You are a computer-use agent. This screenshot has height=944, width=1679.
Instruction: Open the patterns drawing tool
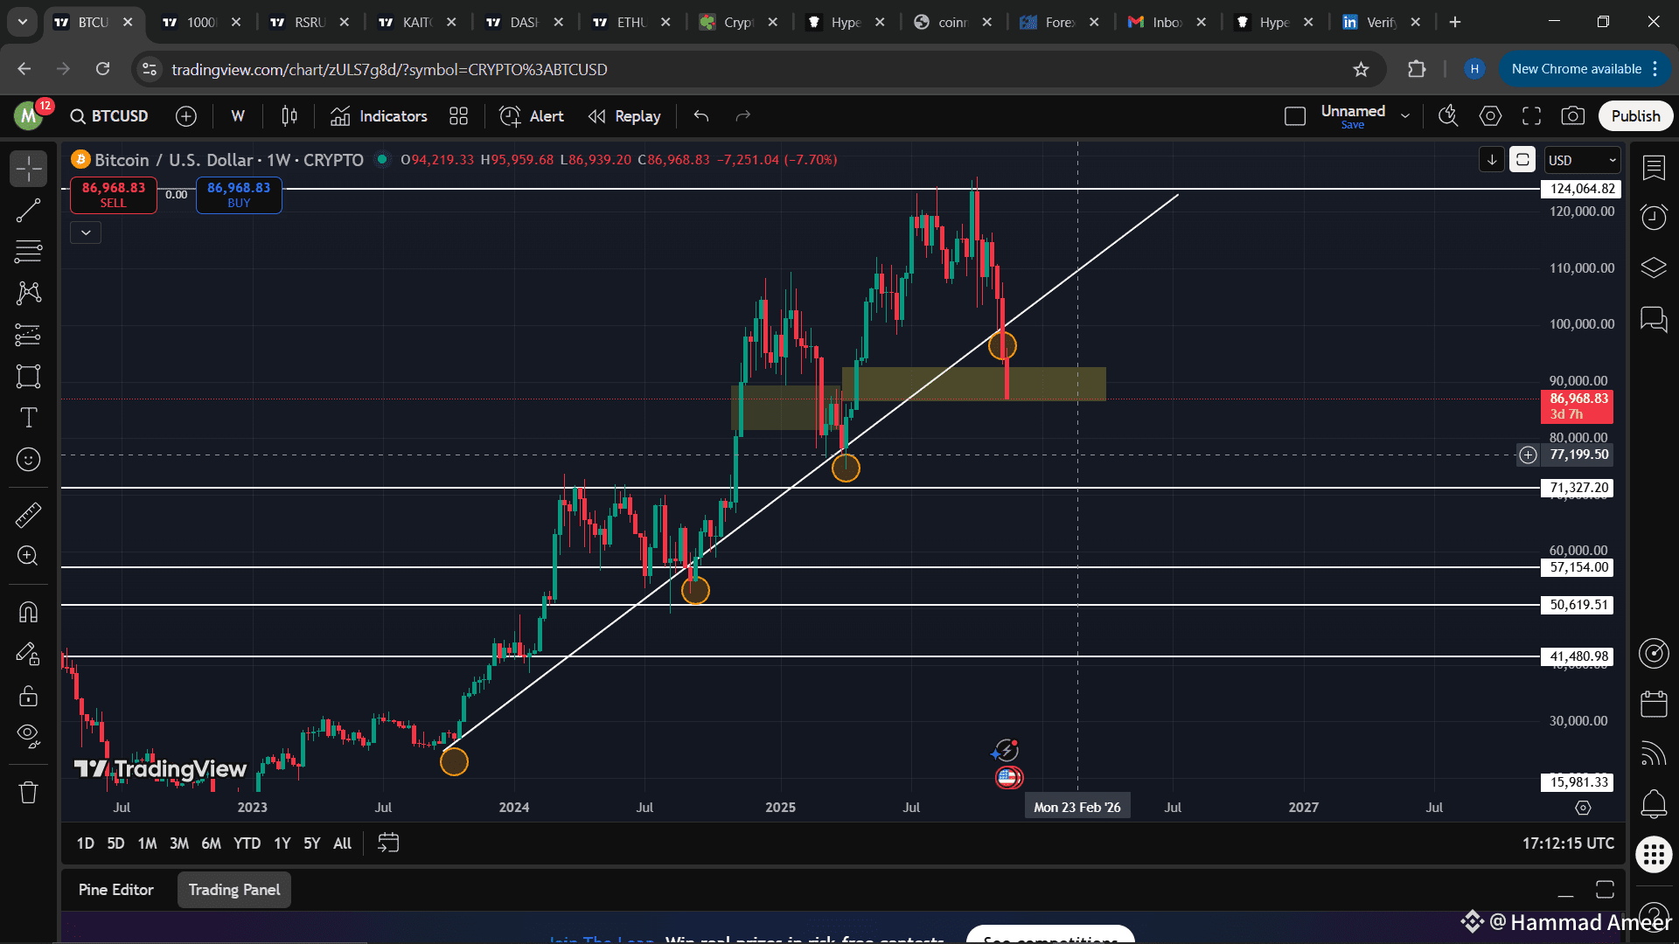[28, 293]
